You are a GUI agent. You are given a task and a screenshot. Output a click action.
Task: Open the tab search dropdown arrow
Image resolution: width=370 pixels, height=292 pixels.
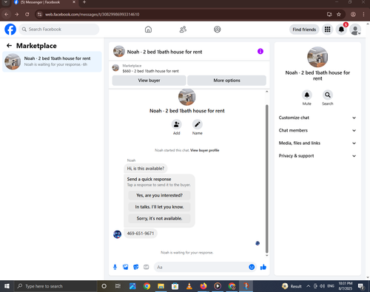(5, 2)
